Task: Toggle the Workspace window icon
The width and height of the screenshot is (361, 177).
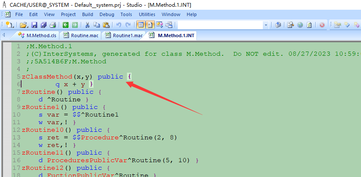Action: [141, 25]
